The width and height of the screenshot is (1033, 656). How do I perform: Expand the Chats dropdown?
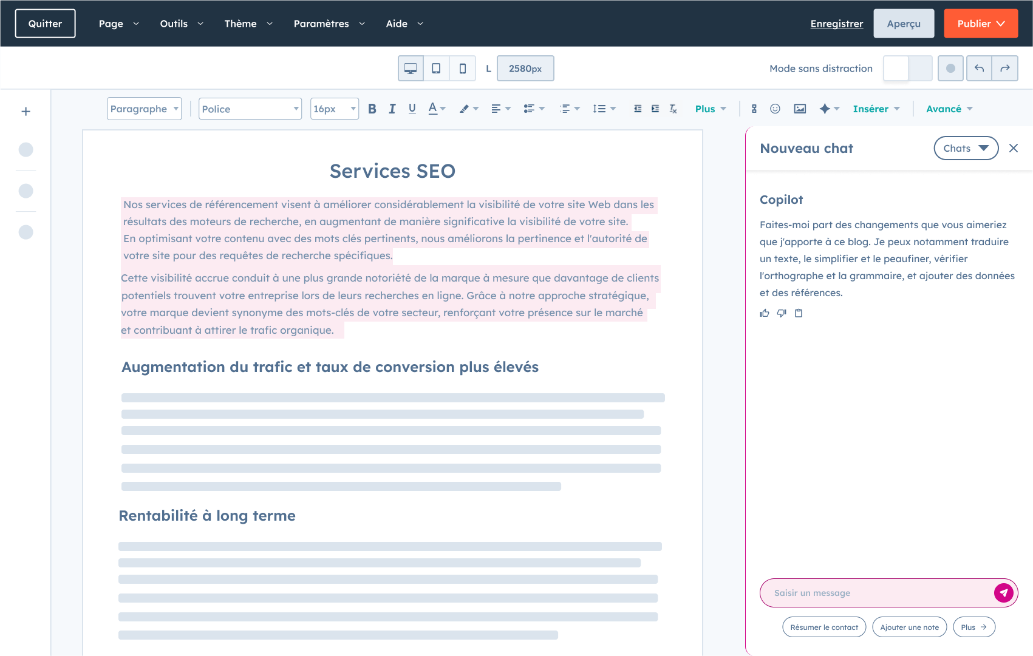966,148
